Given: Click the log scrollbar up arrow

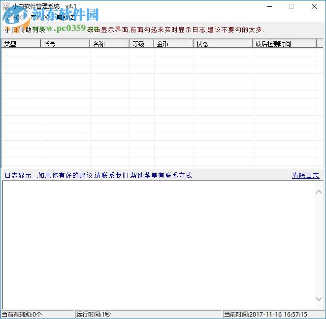Looking at the screenshot, I should [x=319, y=192].
